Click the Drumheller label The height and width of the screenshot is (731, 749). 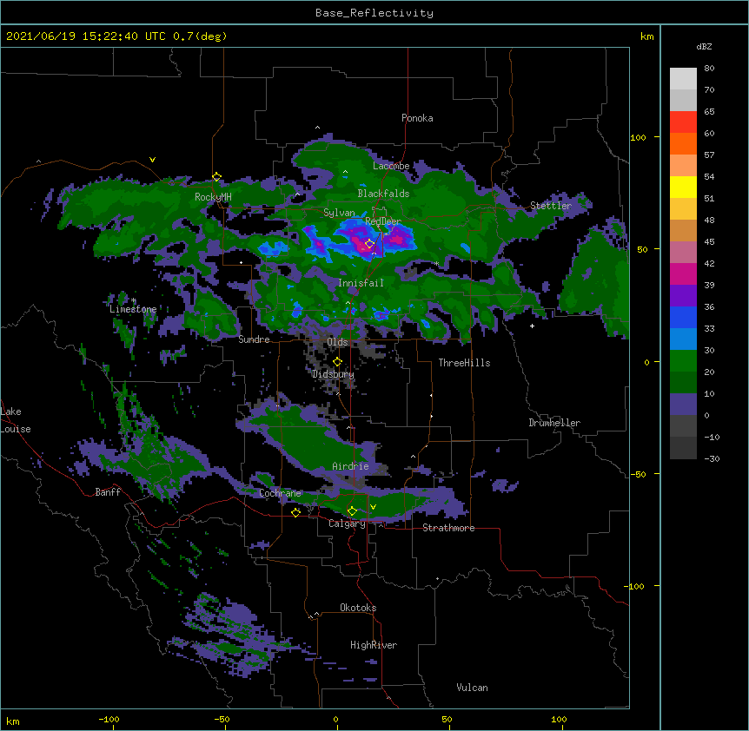point(554,423)
